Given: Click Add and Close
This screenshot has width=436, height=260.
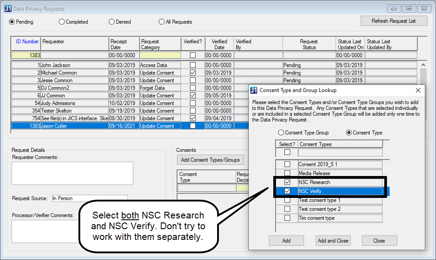Looking at the screenshot, I should coord(333,240).
